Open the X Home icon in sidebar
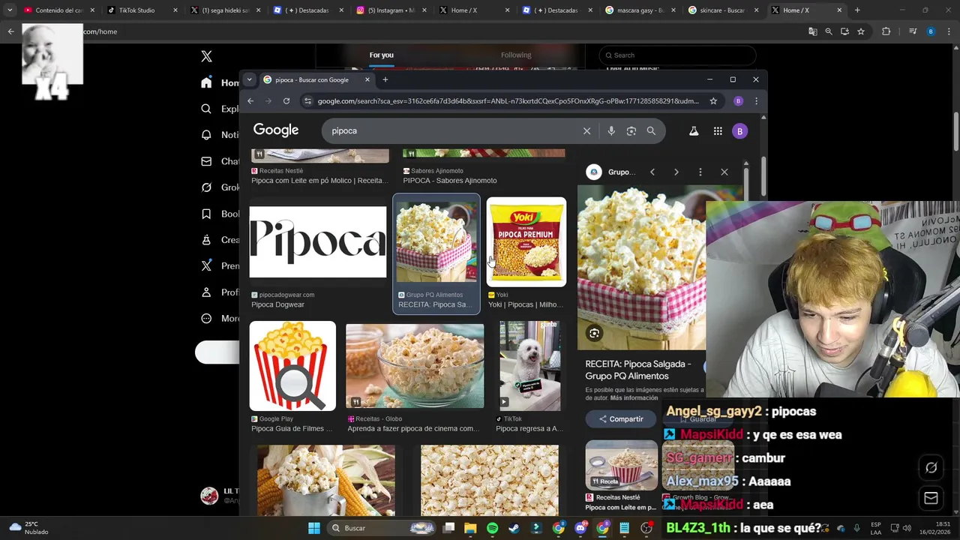This screenshot has height=540, width=960. tap(206, 82)
